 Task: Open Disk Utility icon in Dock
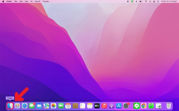point(158,106)
